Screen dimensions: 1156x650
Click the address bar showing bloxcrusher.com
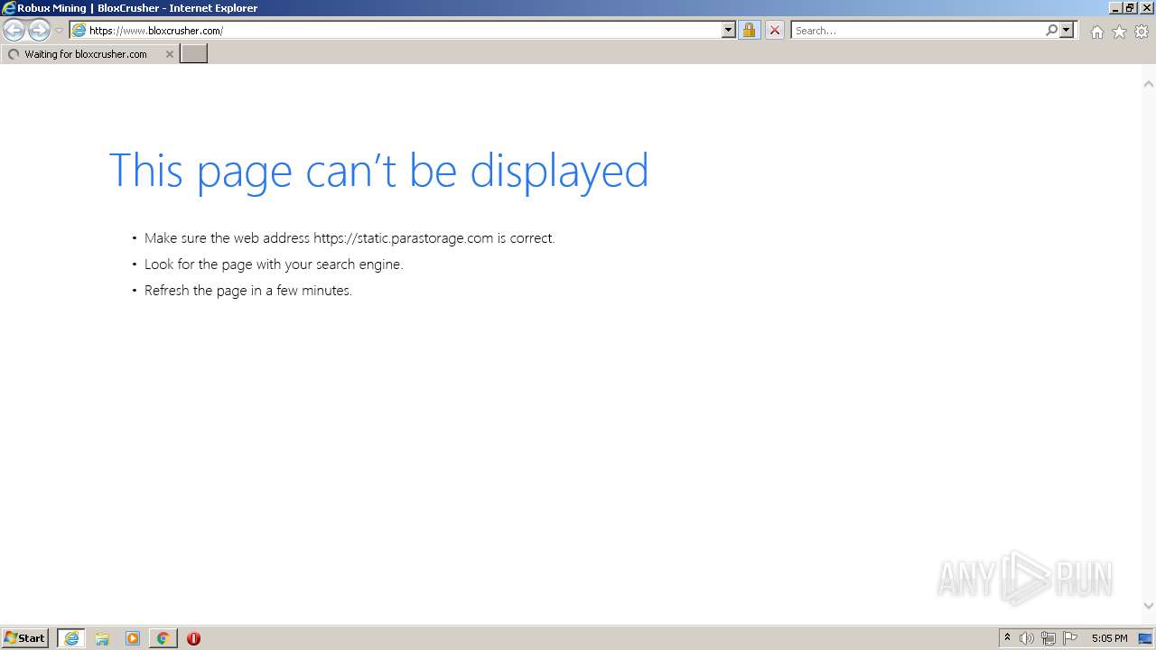(x=396, y=30)
